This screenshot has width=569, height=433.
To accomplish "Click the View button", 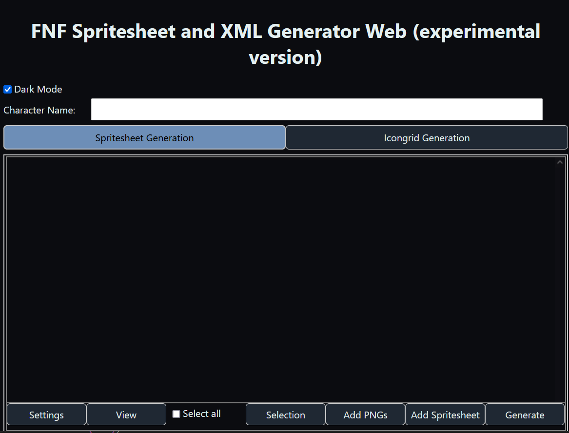I will [126, 414].
